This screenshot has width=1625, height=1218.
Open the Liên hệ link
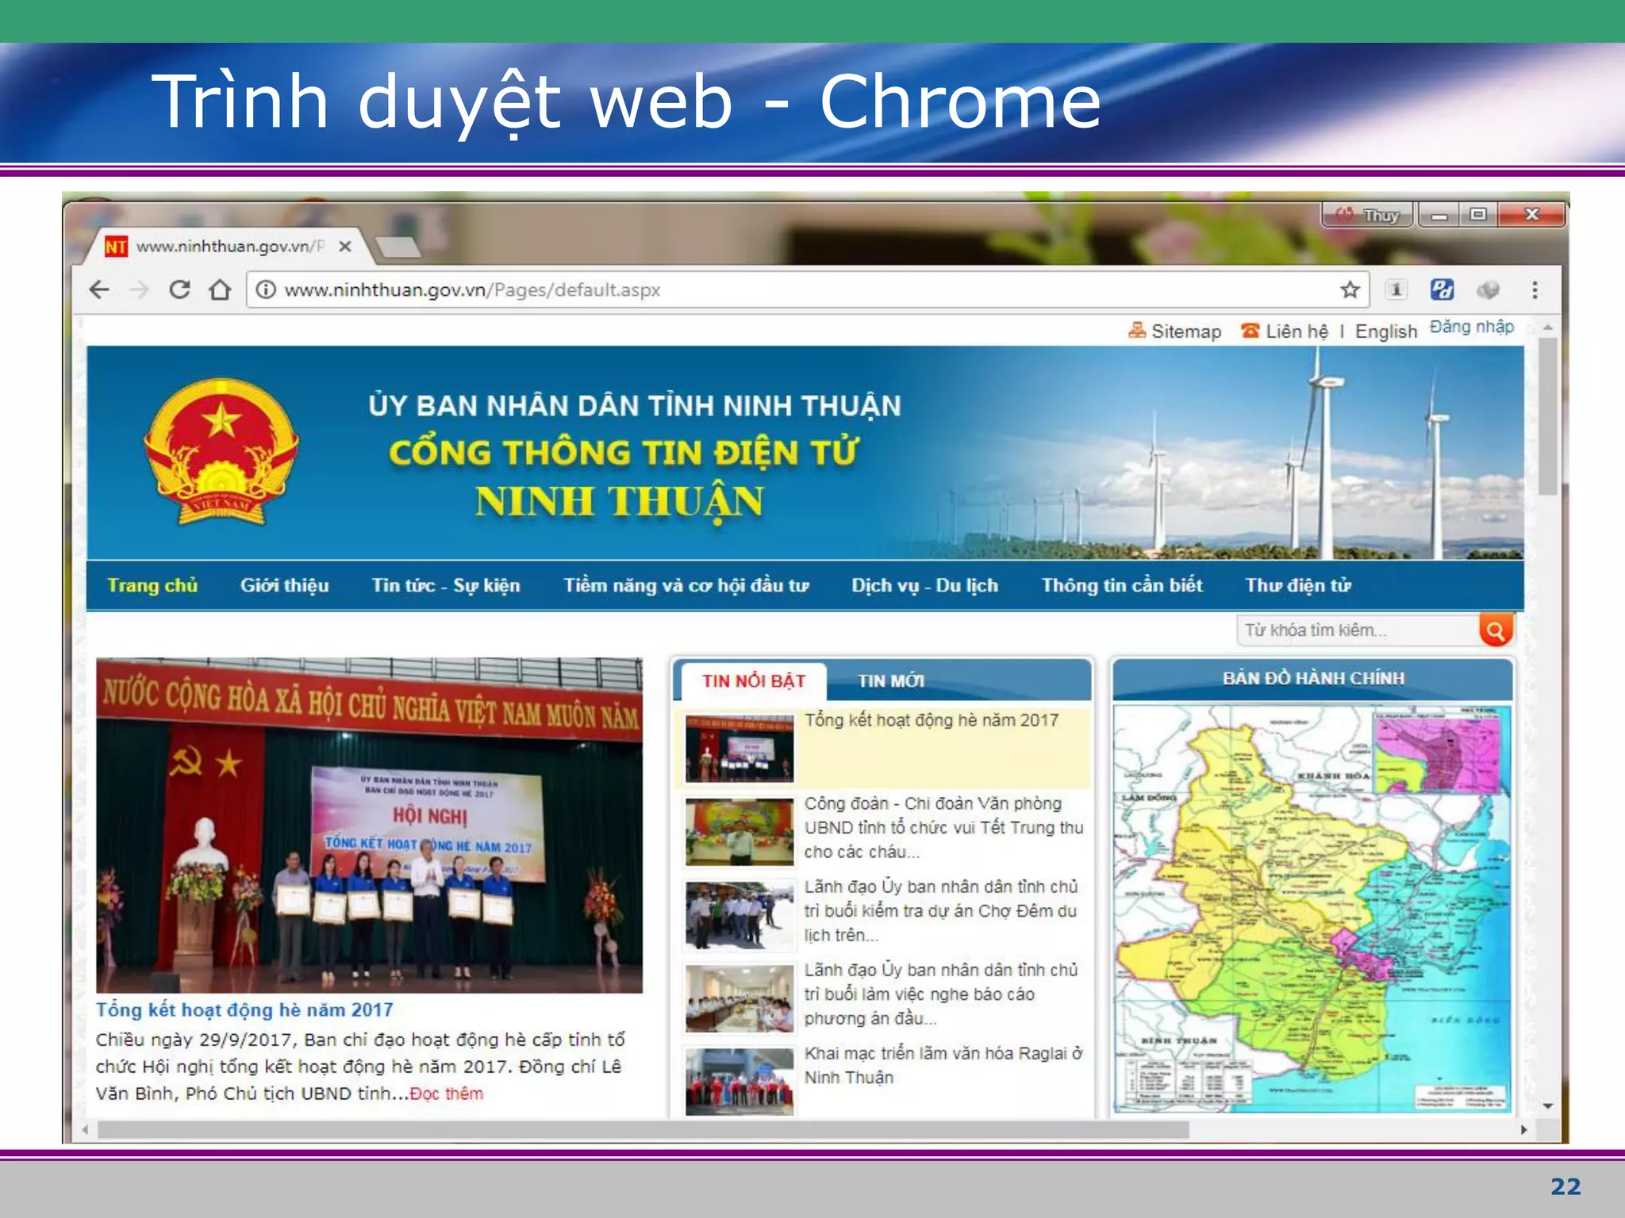1297,331
